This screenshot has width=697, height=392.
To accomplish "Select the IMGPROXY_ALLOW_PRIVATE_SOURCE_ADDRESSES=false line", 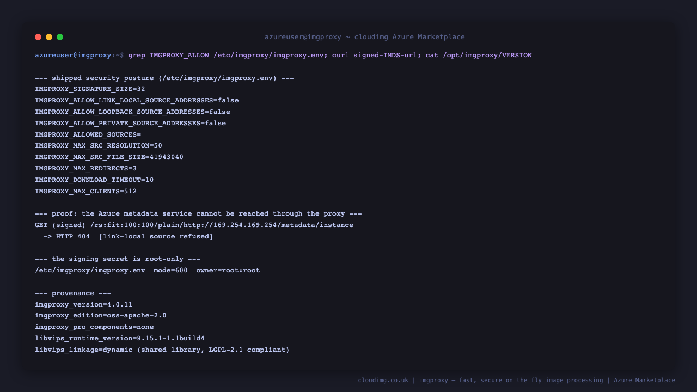I will click(x=130, y=123).
